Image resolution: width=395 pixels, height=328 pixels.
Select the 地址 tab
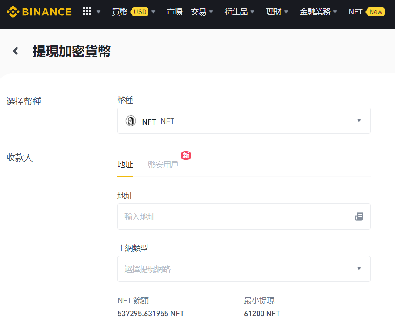125,165
